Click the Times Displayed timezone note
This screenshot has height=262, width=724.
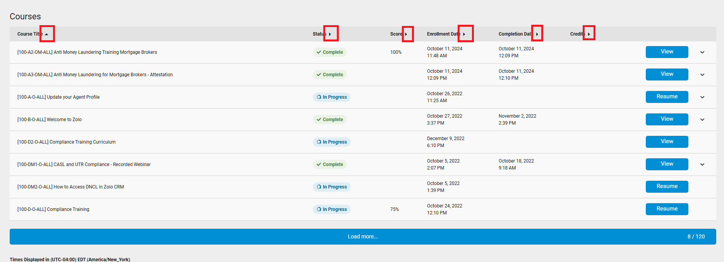(70, 259)
